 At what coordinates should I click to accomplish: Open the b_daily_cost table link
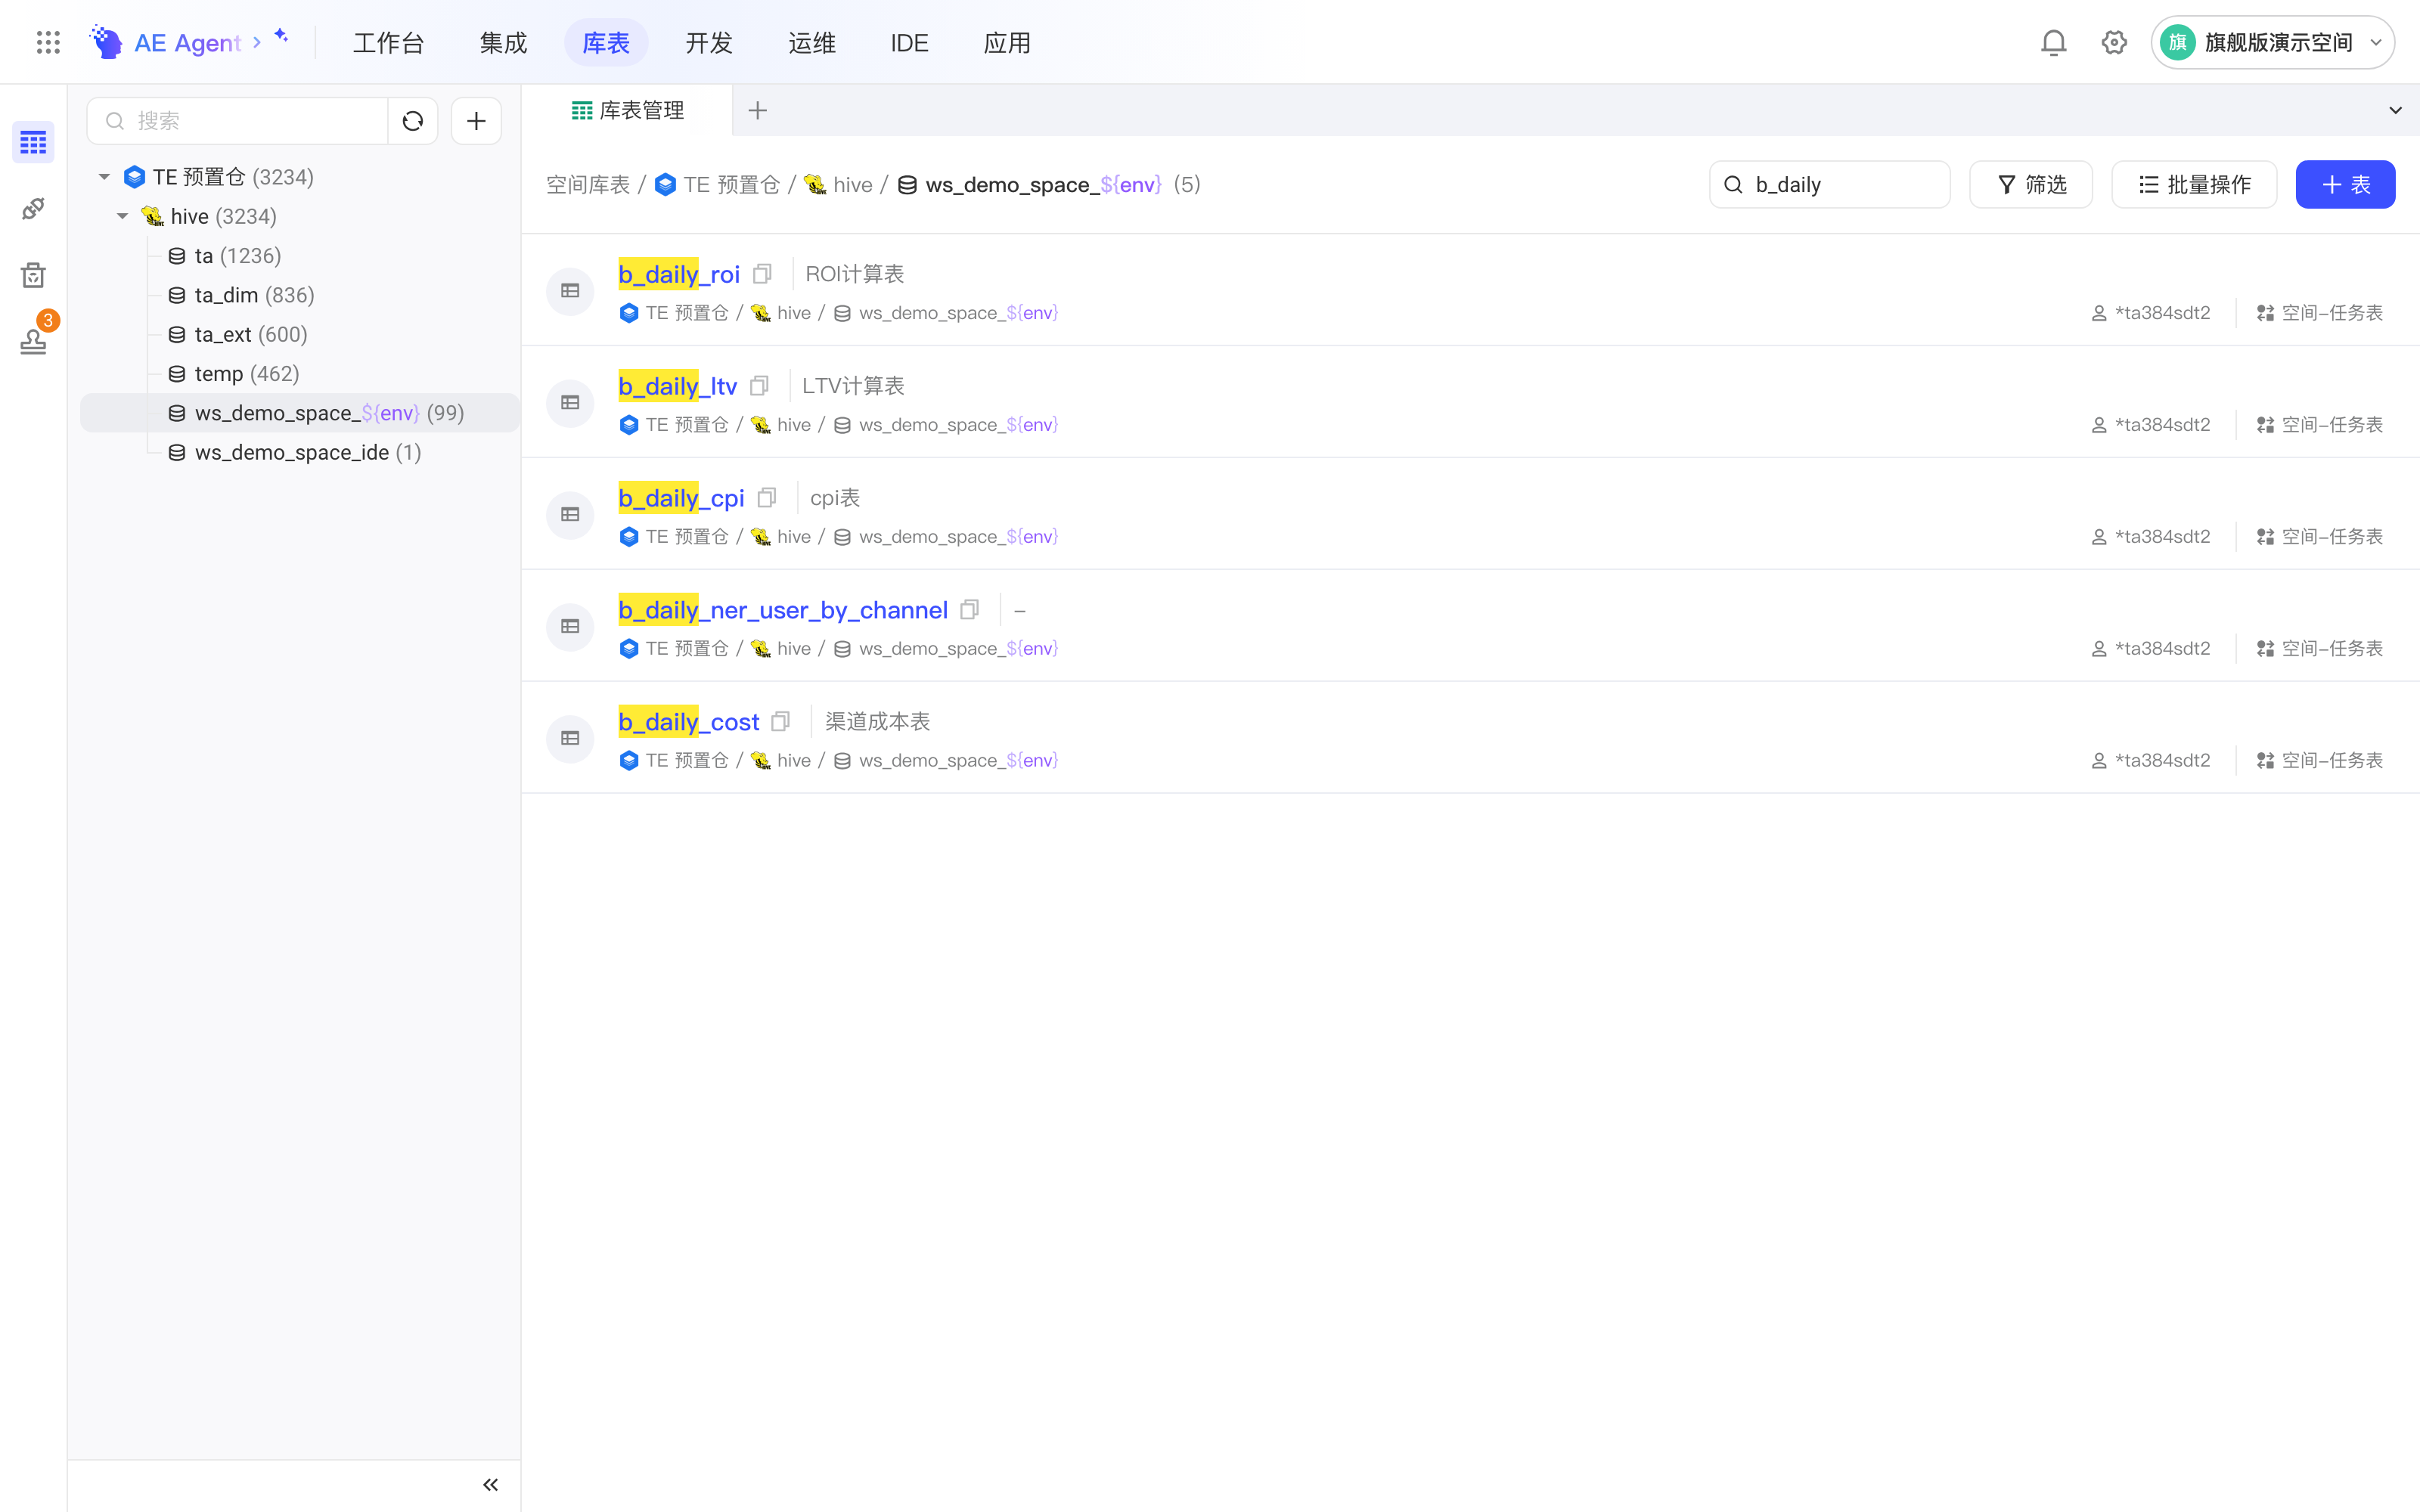(x=689, y=722)
